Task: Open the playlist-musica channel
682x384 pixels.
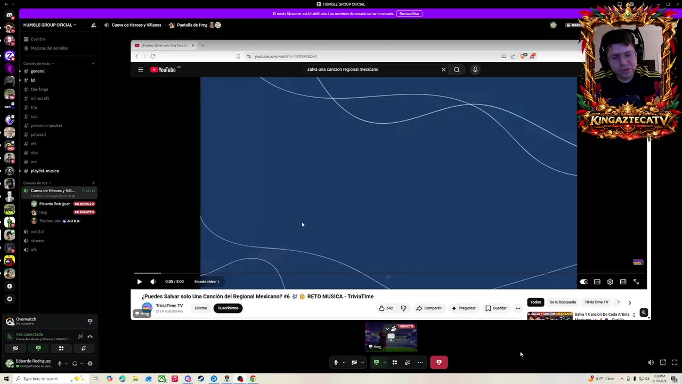Action: [45, 171]
